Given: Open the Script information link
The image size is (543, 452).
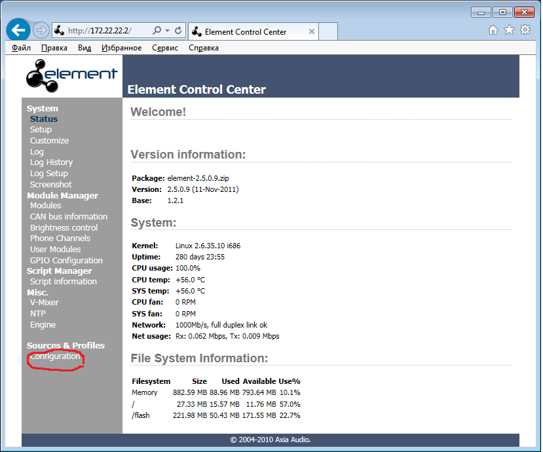Looking at the screenshot, I should [64, 282].
